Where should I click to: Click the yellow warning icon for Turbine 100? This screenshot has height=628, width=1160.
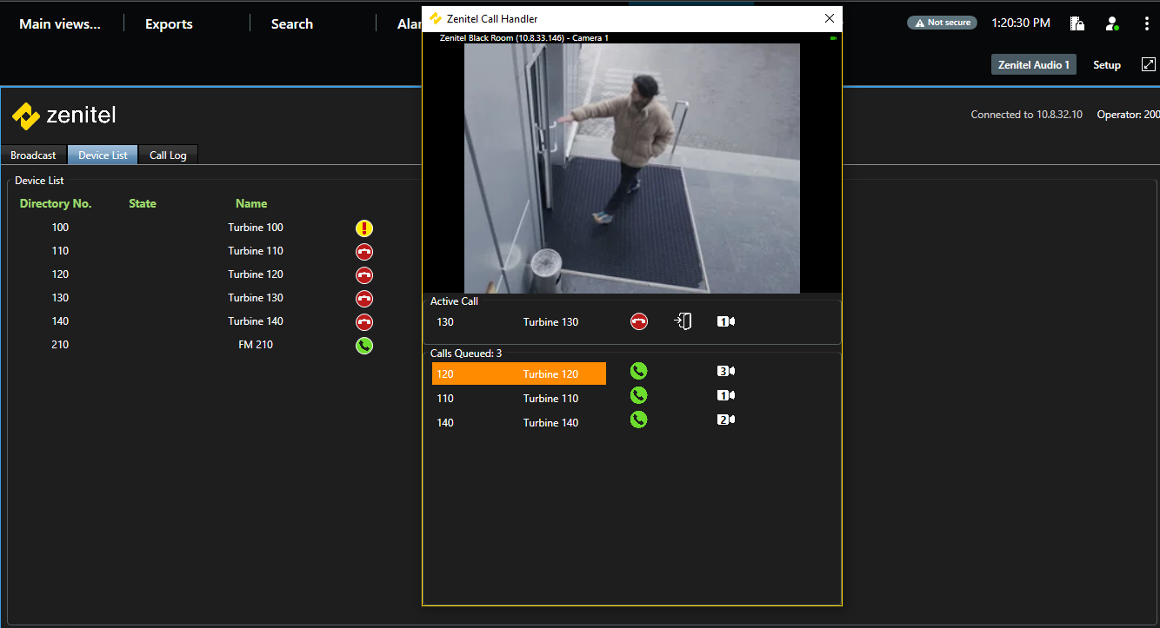(364, 228)
